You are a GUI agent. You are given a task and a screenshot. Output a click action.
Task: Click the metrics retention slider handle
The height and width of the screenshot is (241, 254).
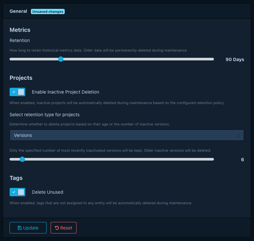point(61,59)
